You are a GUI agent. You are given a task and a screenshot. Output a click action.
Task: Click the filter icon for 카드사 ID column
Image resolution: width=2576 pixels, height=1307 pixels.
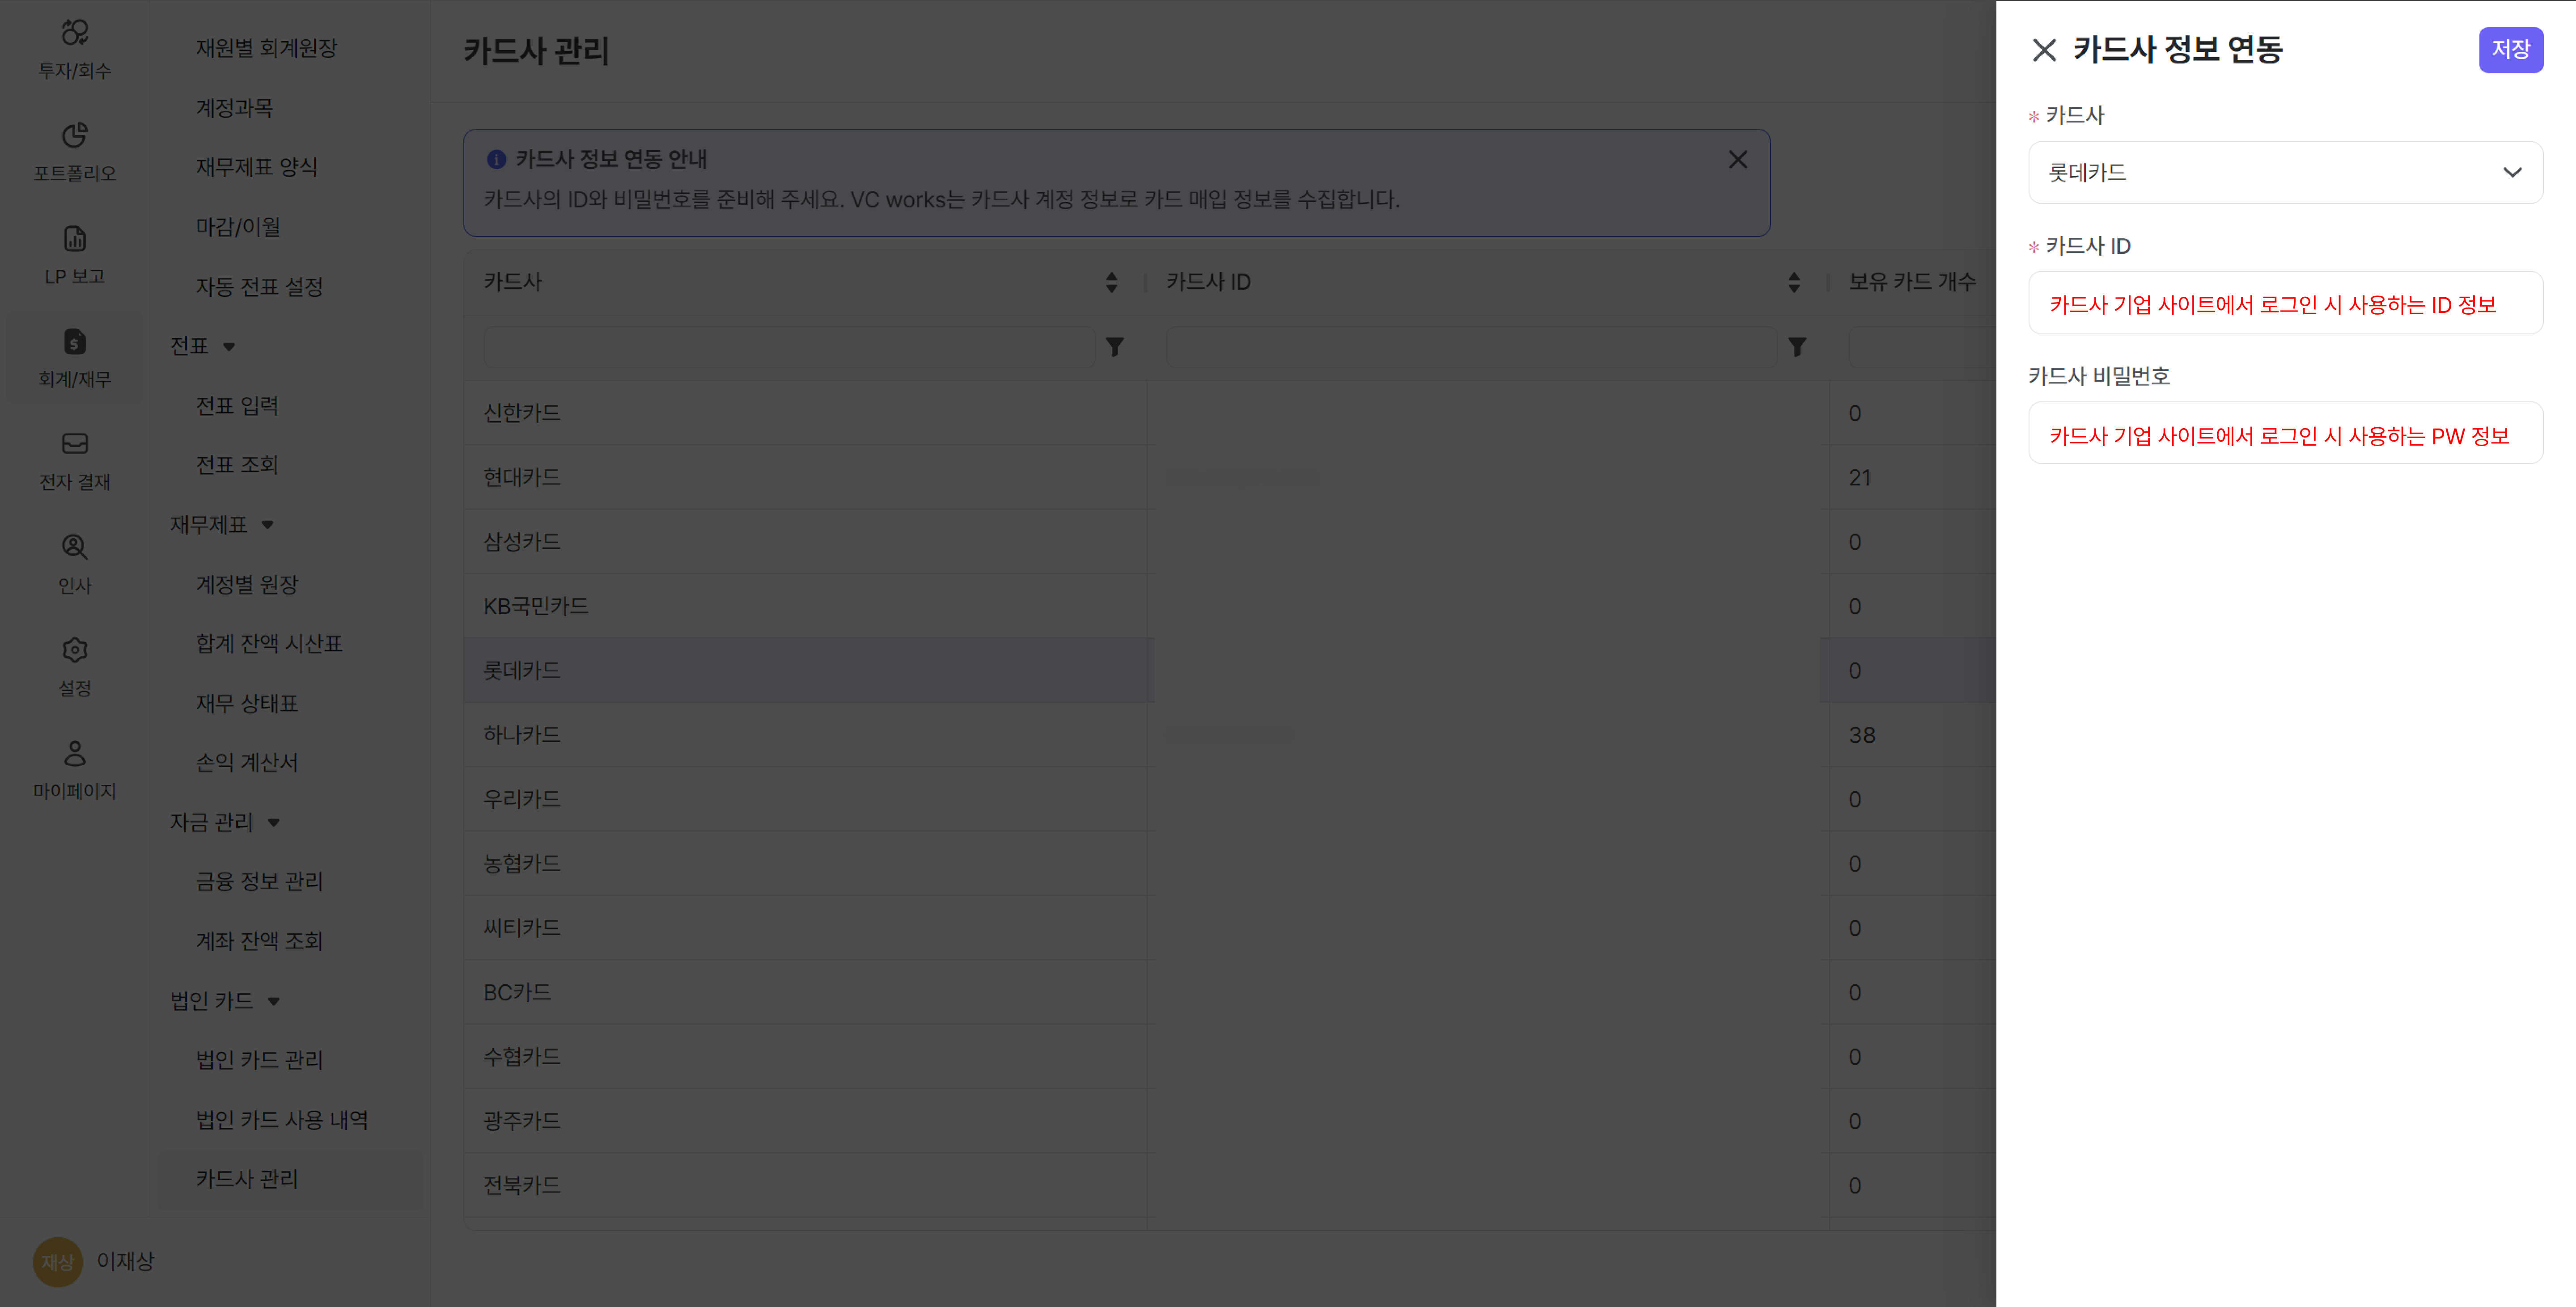tap(1797, 347)
